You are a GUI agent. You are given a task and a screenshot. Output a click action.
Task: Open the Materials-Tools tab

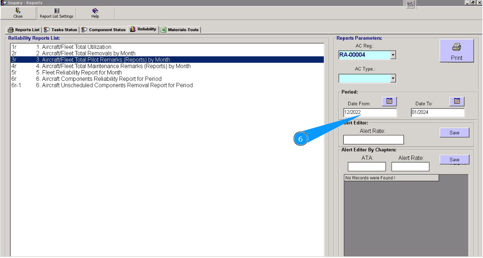point(180,30)
